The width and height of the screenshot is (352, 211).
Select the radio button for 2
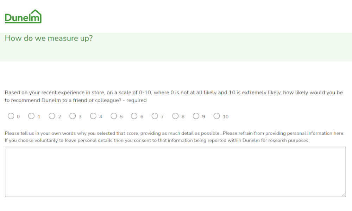(x=52, y=116)
